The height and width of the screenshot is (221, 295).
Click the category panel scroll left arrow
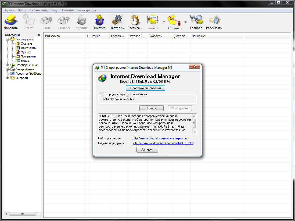point(6,214)
